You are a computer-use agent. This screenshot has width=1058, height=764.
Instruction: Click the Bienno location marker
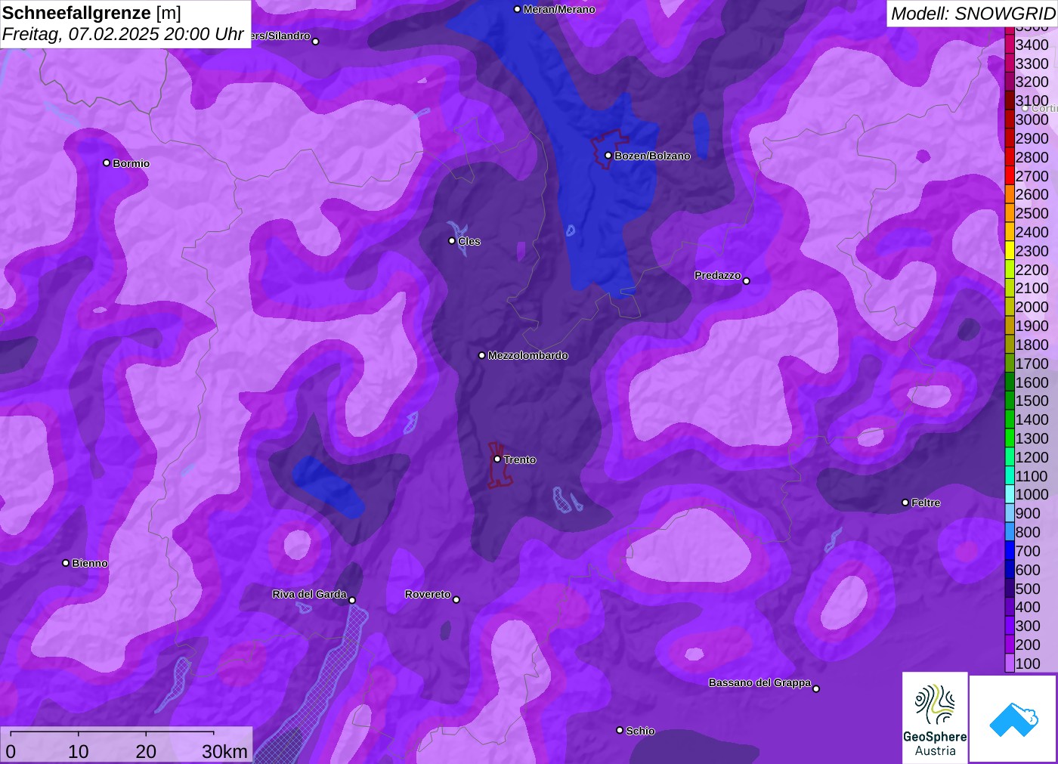click(x=66, y=563)
